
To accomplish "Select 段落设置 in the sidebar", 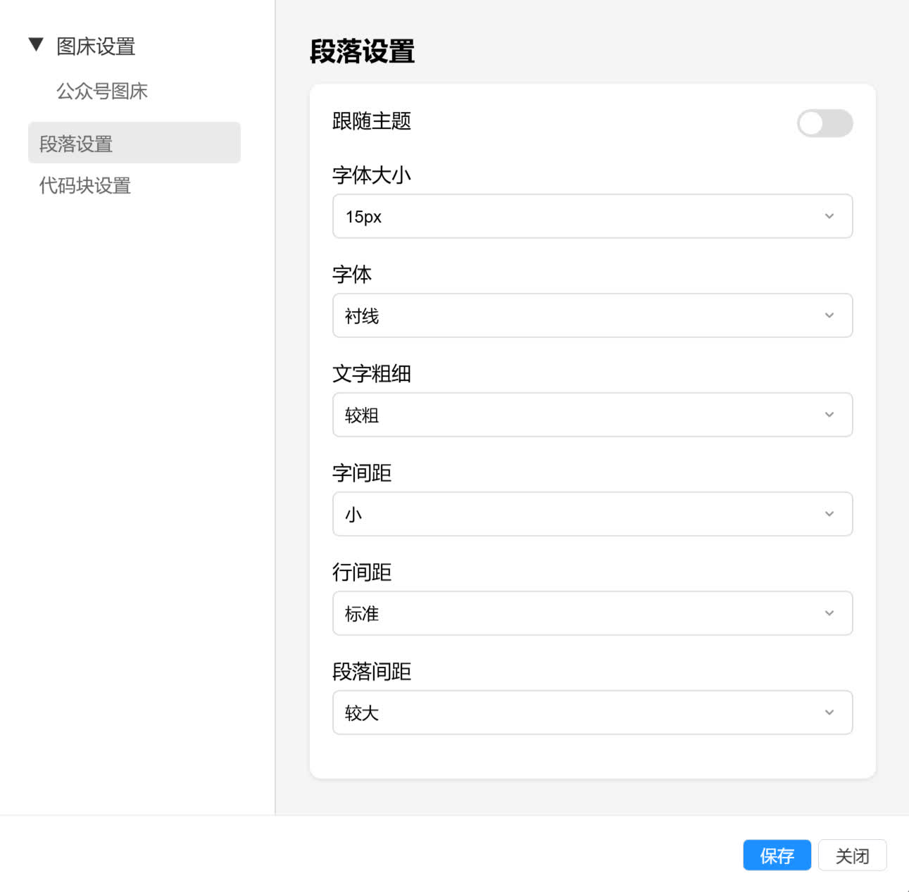I will click(x=75, y=144).
